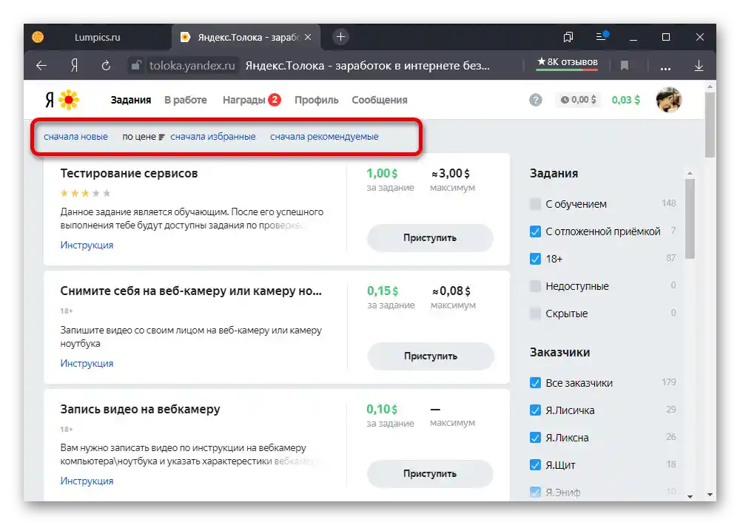The width and height of the screenshot is (740, 525).
Task: Sort tasks by сначала рекомендуемые
Action: coord(324,137)
